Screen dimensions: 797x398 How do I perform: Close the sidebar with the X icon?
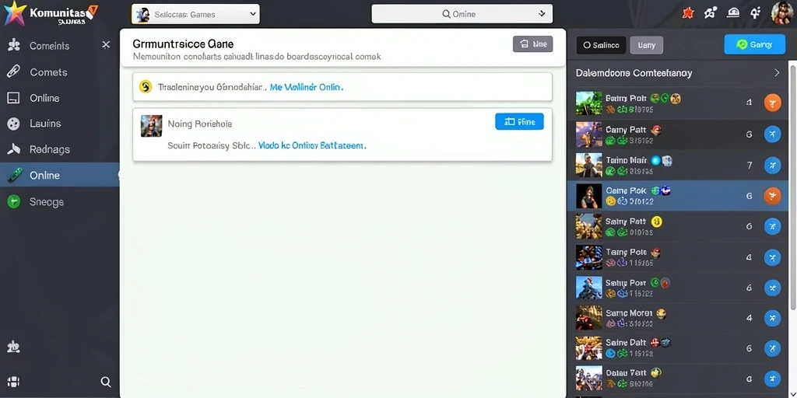(106, 45)
